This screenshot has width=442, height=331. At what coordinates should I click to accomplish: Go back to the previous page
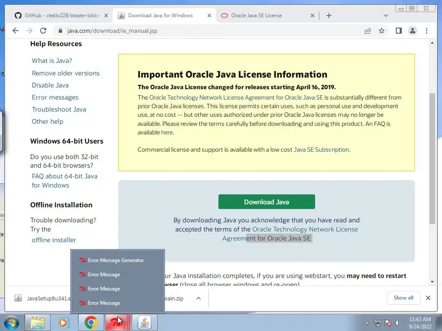(x=16, y=31)
